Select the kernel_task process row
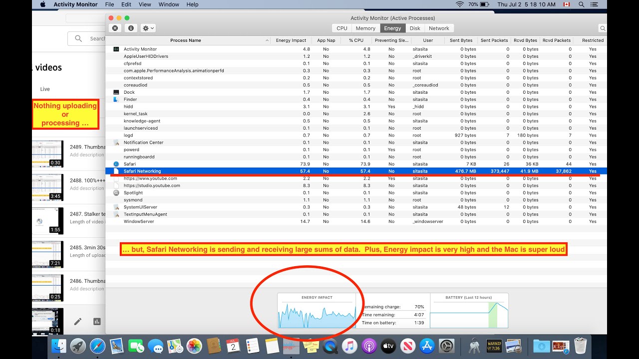Viewport: 639px width, 359px height. click(356, 114)
